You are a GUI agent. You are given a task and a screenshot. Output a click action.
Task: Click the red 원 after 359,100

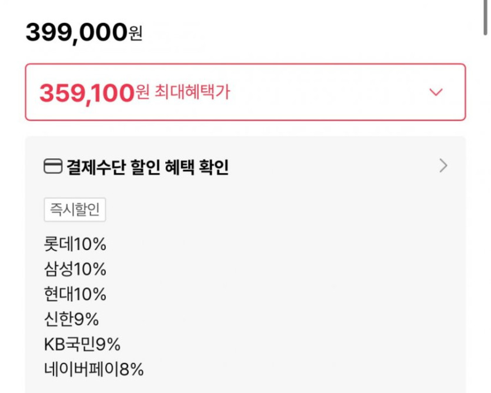(x=142, y=92)
